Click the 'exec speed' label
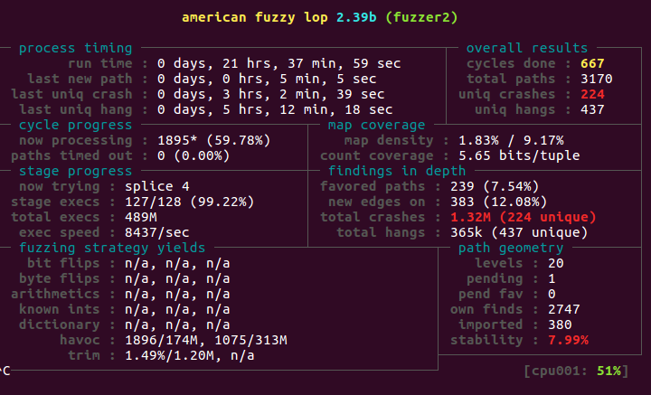Image resolution: width=651 pixels, height=395 pixels. (60, 232)
